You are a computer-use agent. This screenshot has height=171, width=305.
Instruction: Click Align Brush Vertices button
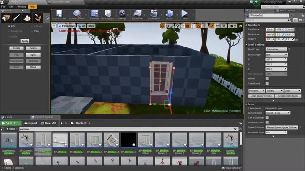(x=261, y=96)
